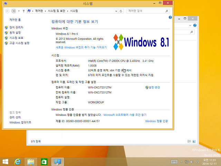Open 관리 센터 link
The width and height of the screenshot is (221, 166).
(15, 117)
